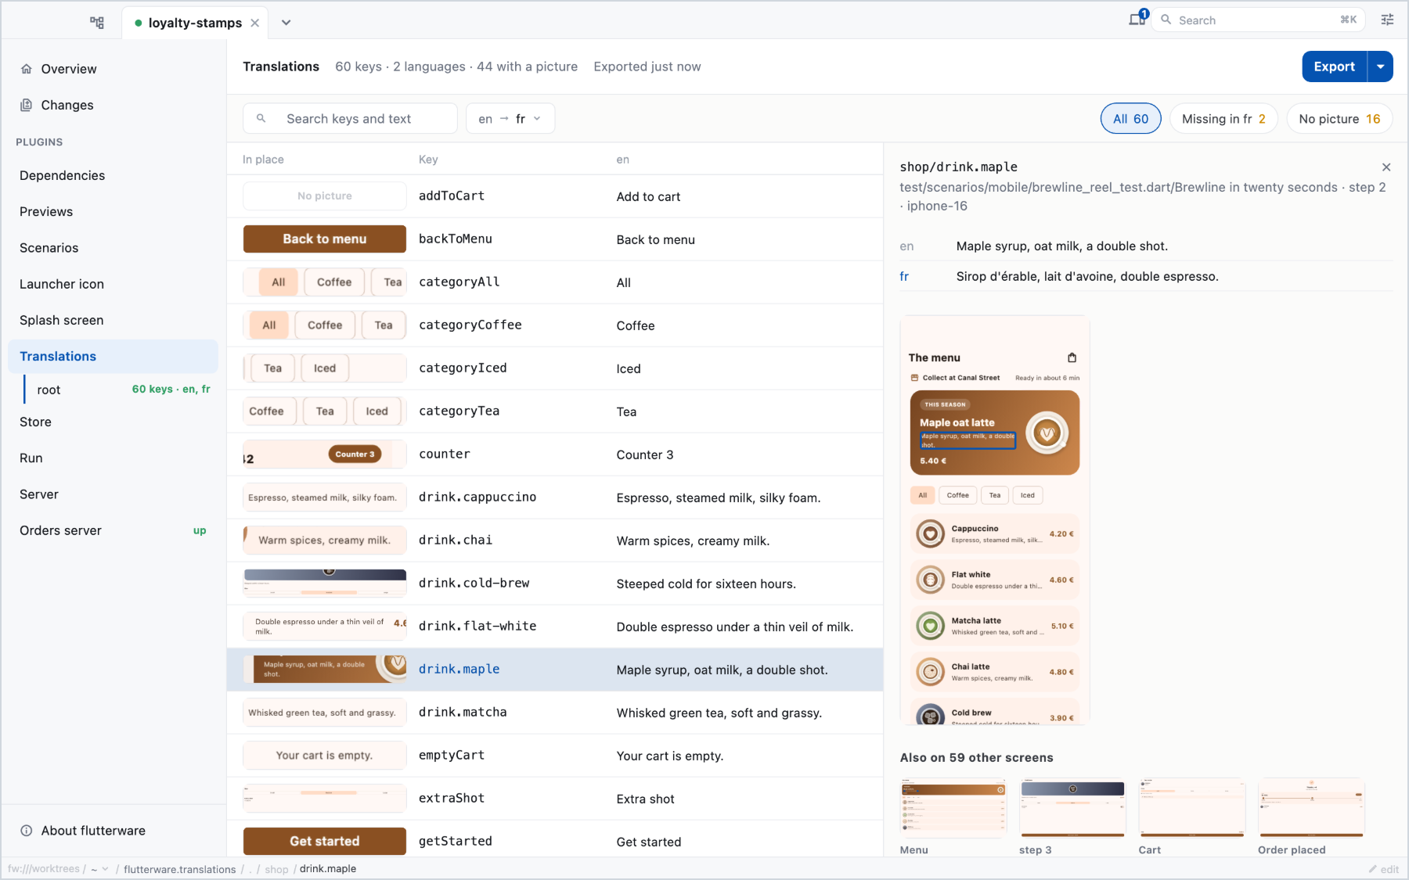Open the settings sliders icon
Image resolution: width=1409 pixels, height=880 pixels.
1387,20
